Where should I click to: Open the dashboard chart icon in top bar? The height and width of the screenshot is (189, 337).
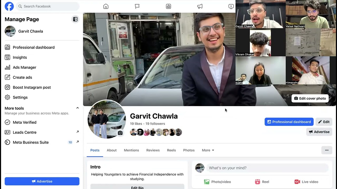point(168,6)
